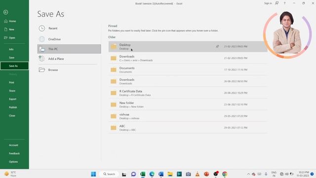Click Save in the left sidebar

tap(11, 57)
